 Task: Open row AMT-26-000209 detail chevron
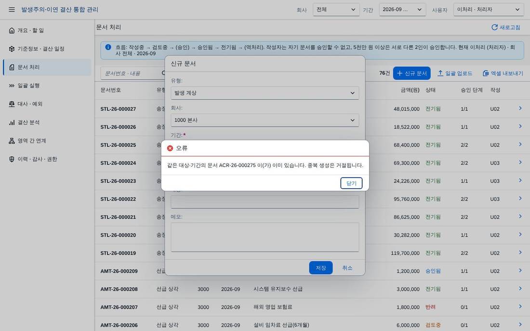(520, 270)
